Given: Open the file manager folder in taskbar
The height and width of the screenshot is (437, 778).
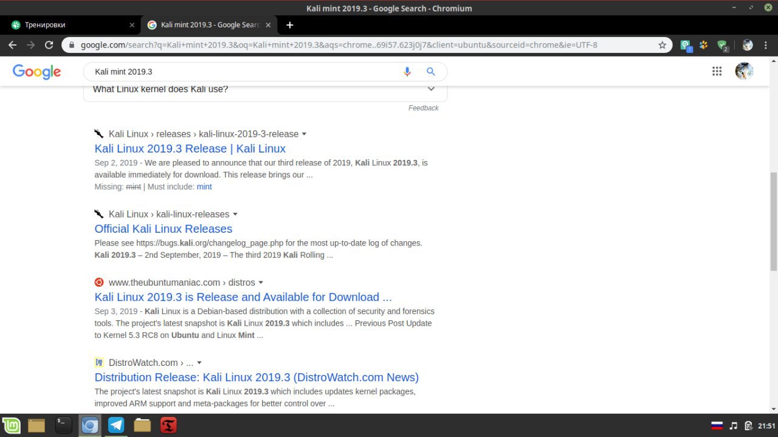Looking at the screenshot, I should (x=142, y=425).
